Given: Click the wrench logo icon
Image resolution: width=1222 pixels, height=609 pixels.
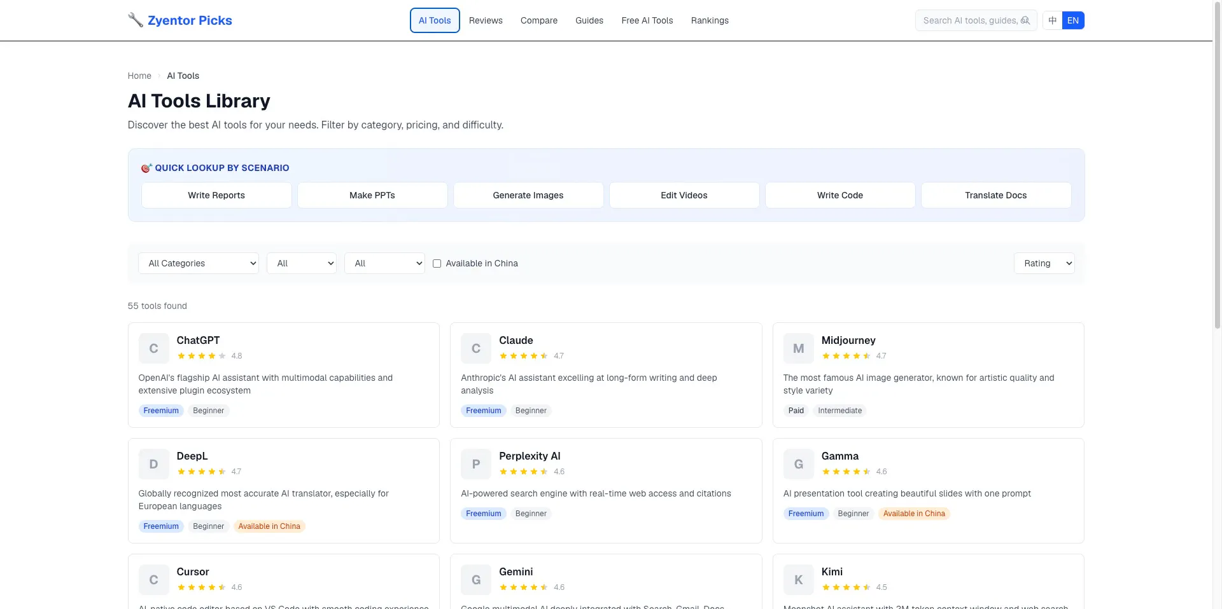Looking at the screenshot, I should 135,20.
